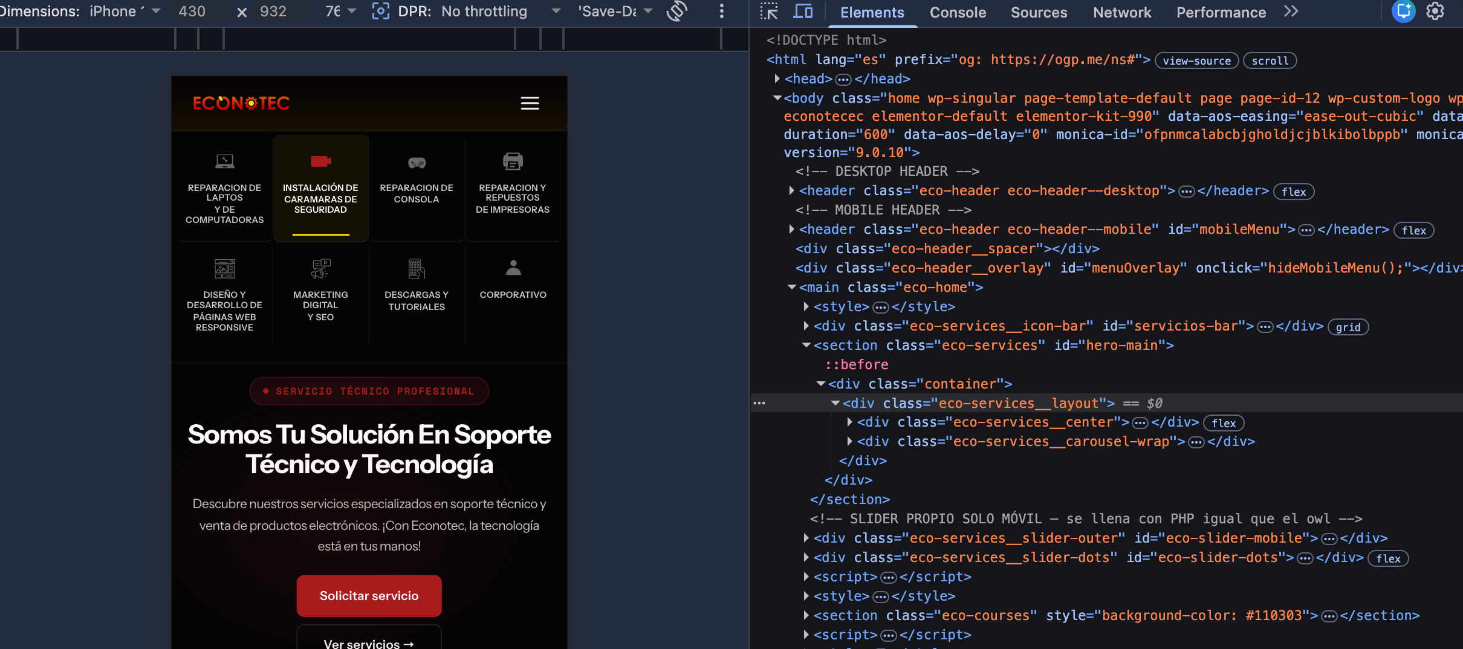Click the capture screenshot icon in device toolbar
Viewport: 1463px width, 649px height.
coord(380,11)
